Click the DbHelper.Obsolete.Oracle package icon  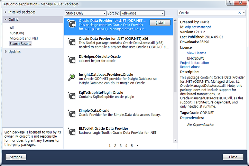[x=72, y=60]
